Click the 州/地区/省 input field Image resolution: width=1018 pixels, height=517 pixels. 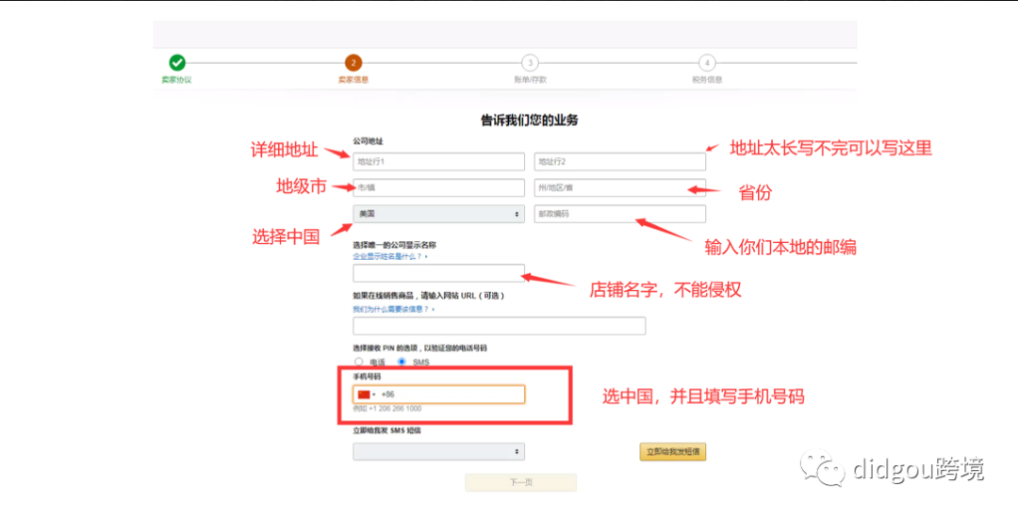620,187
